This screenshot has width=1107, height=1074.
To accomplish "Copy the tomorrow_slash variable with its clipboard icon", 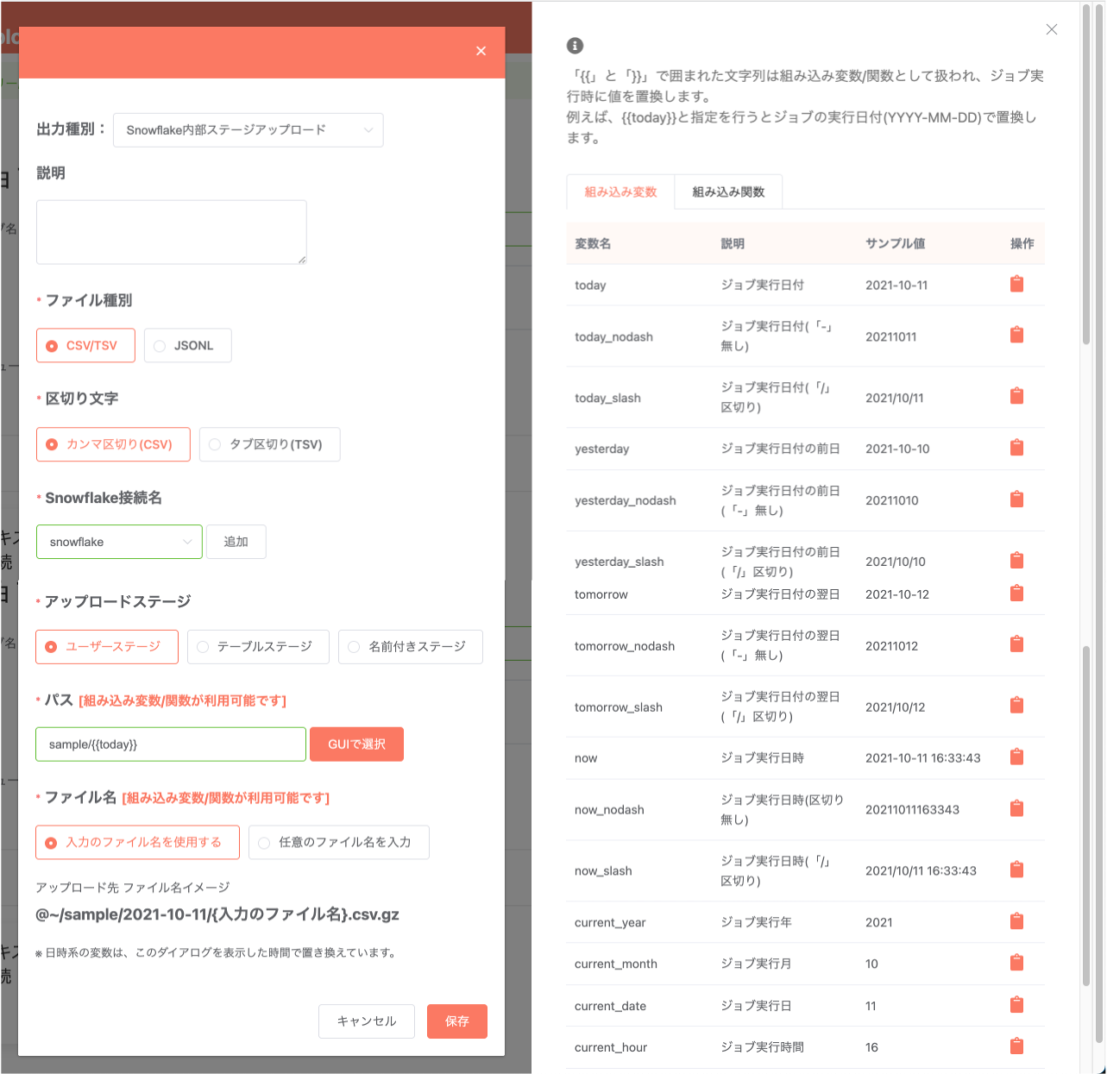I will point(1016,705).
